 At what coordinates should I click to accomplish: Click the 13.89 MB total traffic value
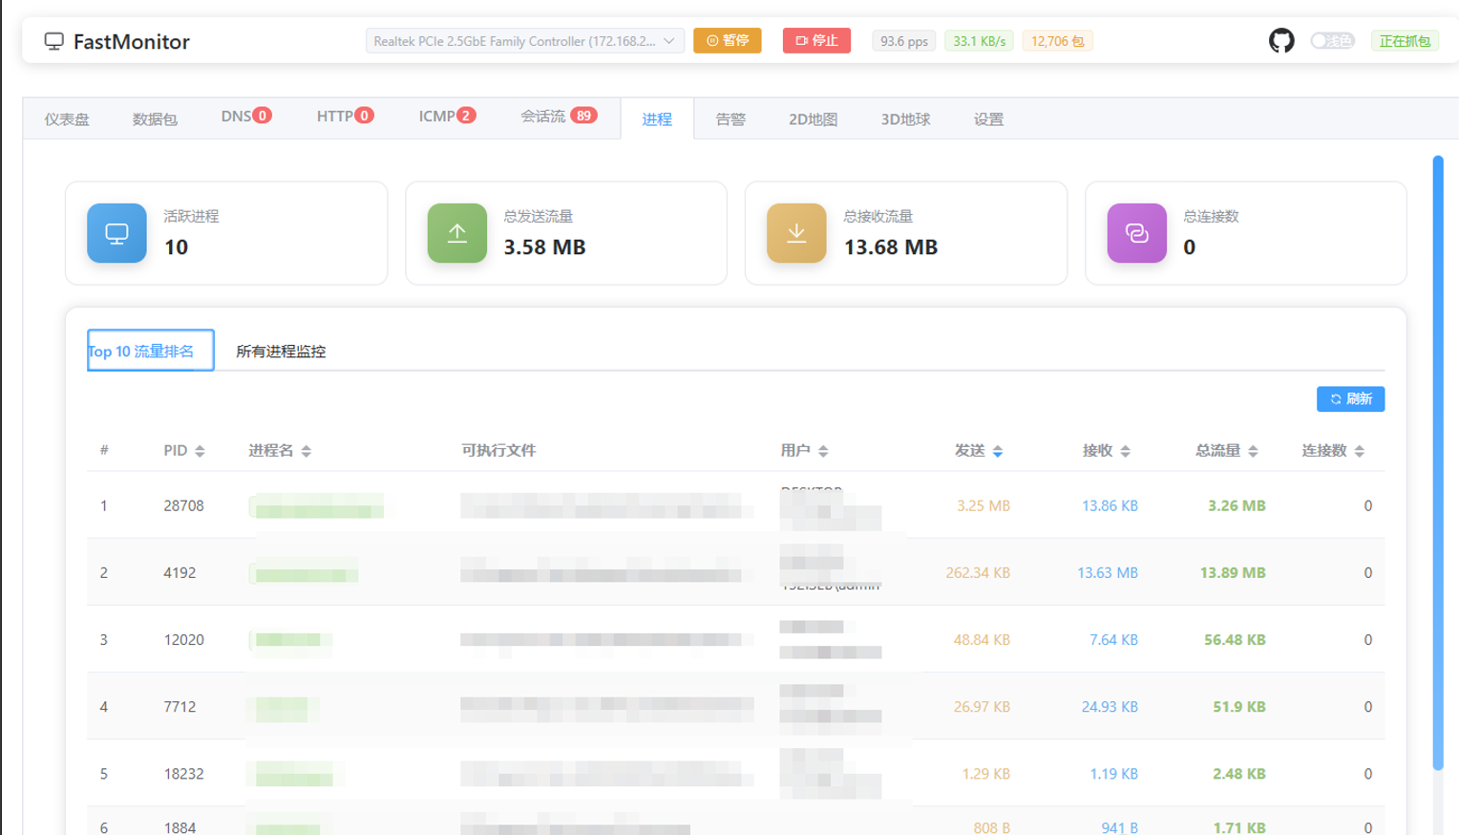click(1233, 572)
